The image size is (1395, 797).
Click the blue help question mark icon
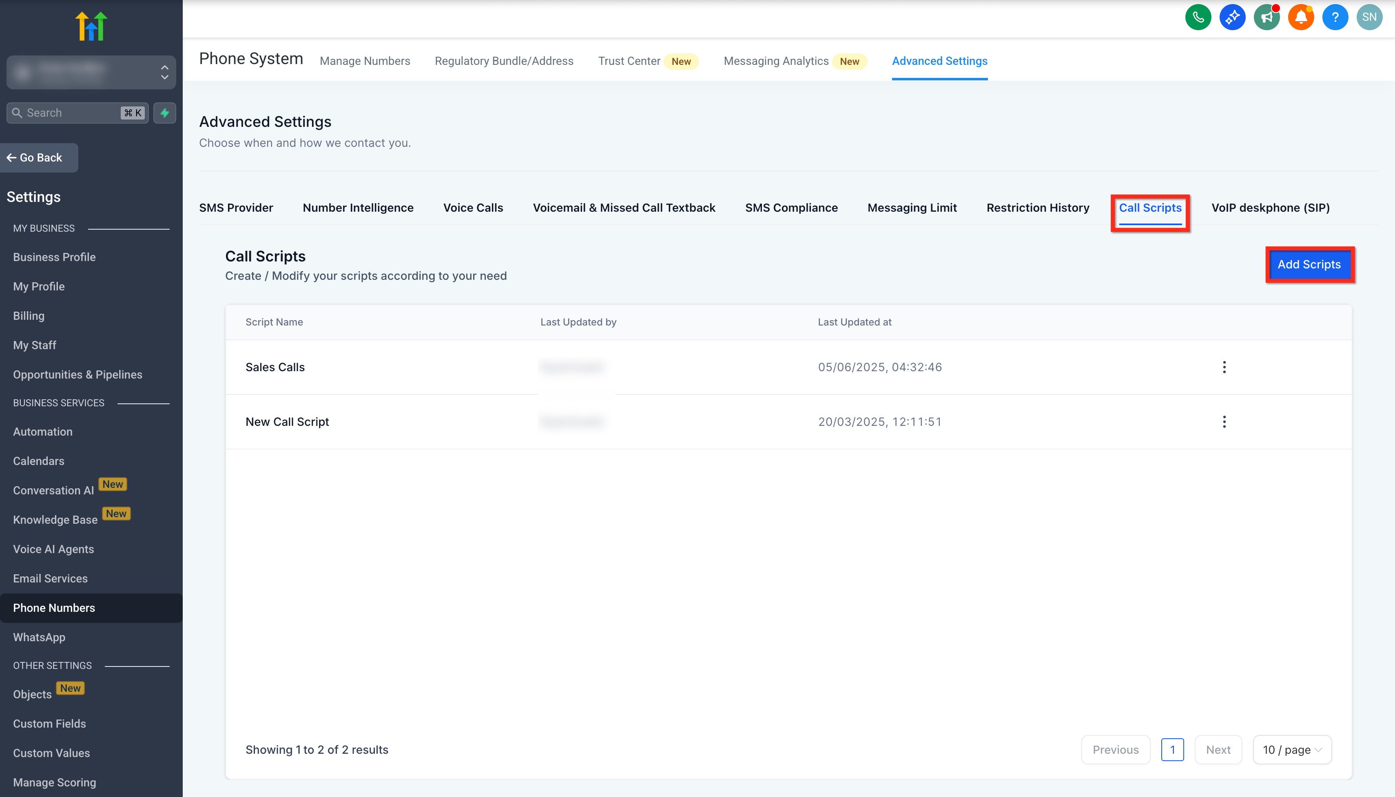click(x=1335, y=18)
